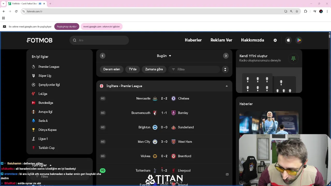The width and height of the screenshot is (331, 186).
Task: Open Bournemouth 1 - 1 Burnley match
Action: pyautogui.click(x=164, y=113)
